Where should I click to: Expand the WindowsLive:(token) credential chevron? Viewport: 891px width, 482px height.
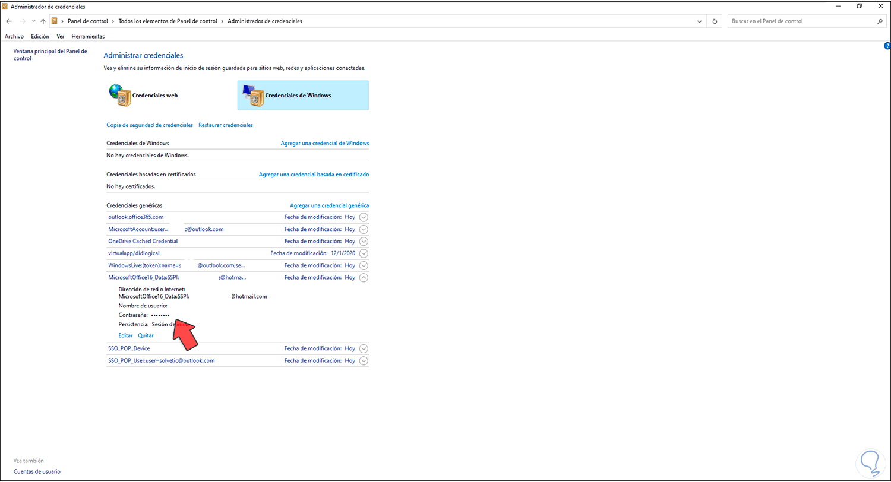364,265
